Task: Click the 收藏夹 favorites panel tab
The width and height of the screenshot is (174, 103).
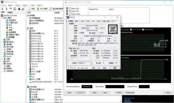Action: click(x=10, y=12)
